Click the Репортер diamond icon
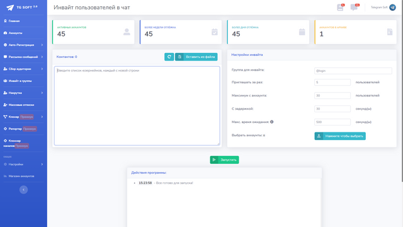The image size is (403, 227). click(x=5, y=129)
